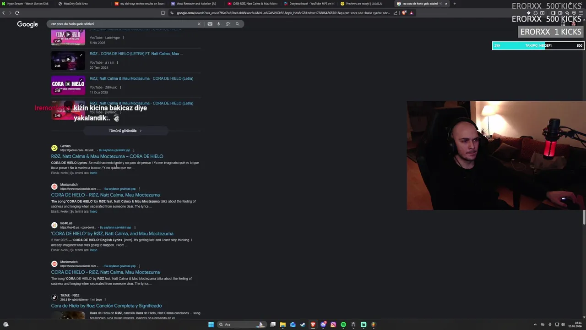Open the TikTok RØZ result icon
The height and width of the screenshot is (330, 586).
coord(54,297)
